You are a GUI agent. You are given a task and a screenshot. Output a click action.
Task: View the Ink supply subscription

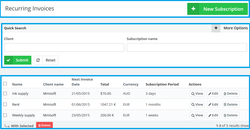tap(197, 94)
